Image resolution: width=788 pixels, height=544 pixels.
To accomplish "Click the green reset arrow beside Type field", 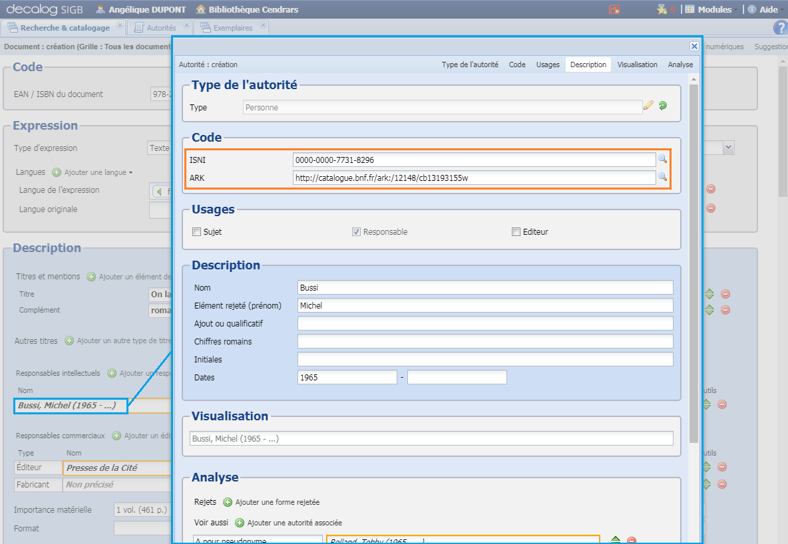I will pos(662,106).
